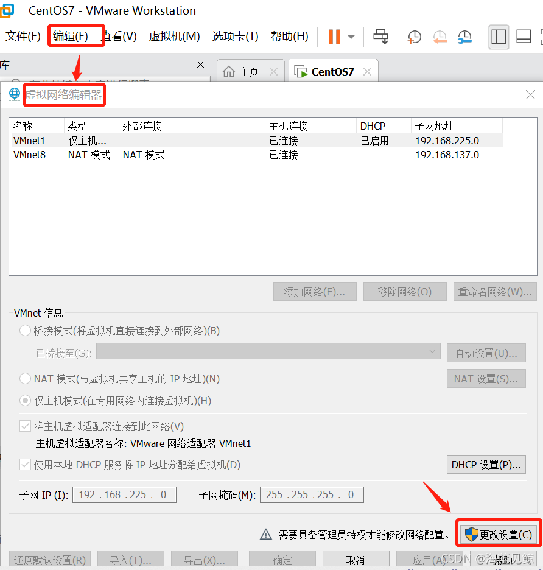543x570 pixels.
Task: Click the home icon on 主页 tab
Action: [x=229, y=72]
